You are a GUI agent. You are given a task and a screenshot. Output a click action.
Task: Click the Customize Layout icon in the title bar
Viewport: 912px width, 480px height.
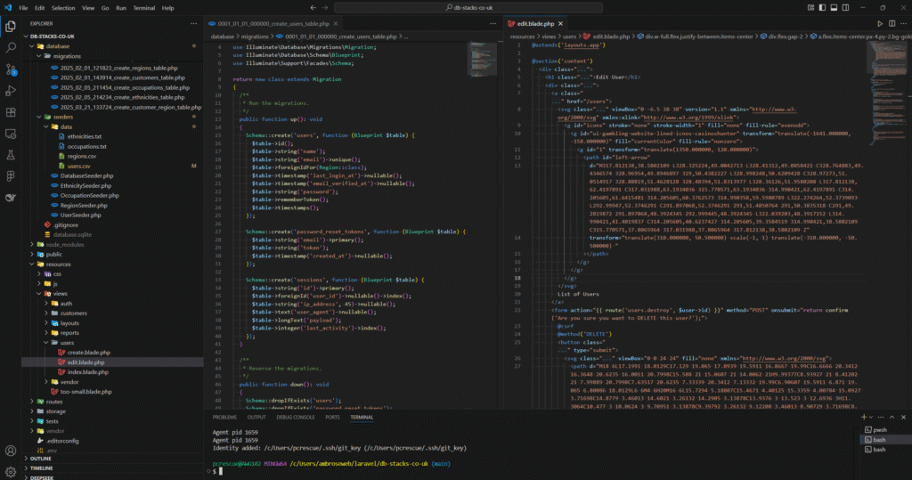(810, 7)
